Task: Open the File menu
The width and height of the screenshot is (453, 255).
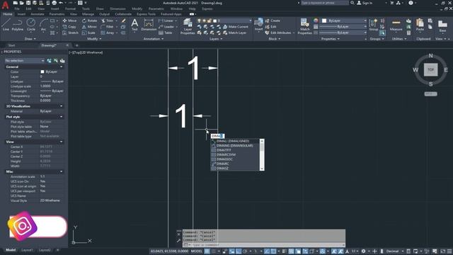Action: pyautogui.click(x=17, y=8)
